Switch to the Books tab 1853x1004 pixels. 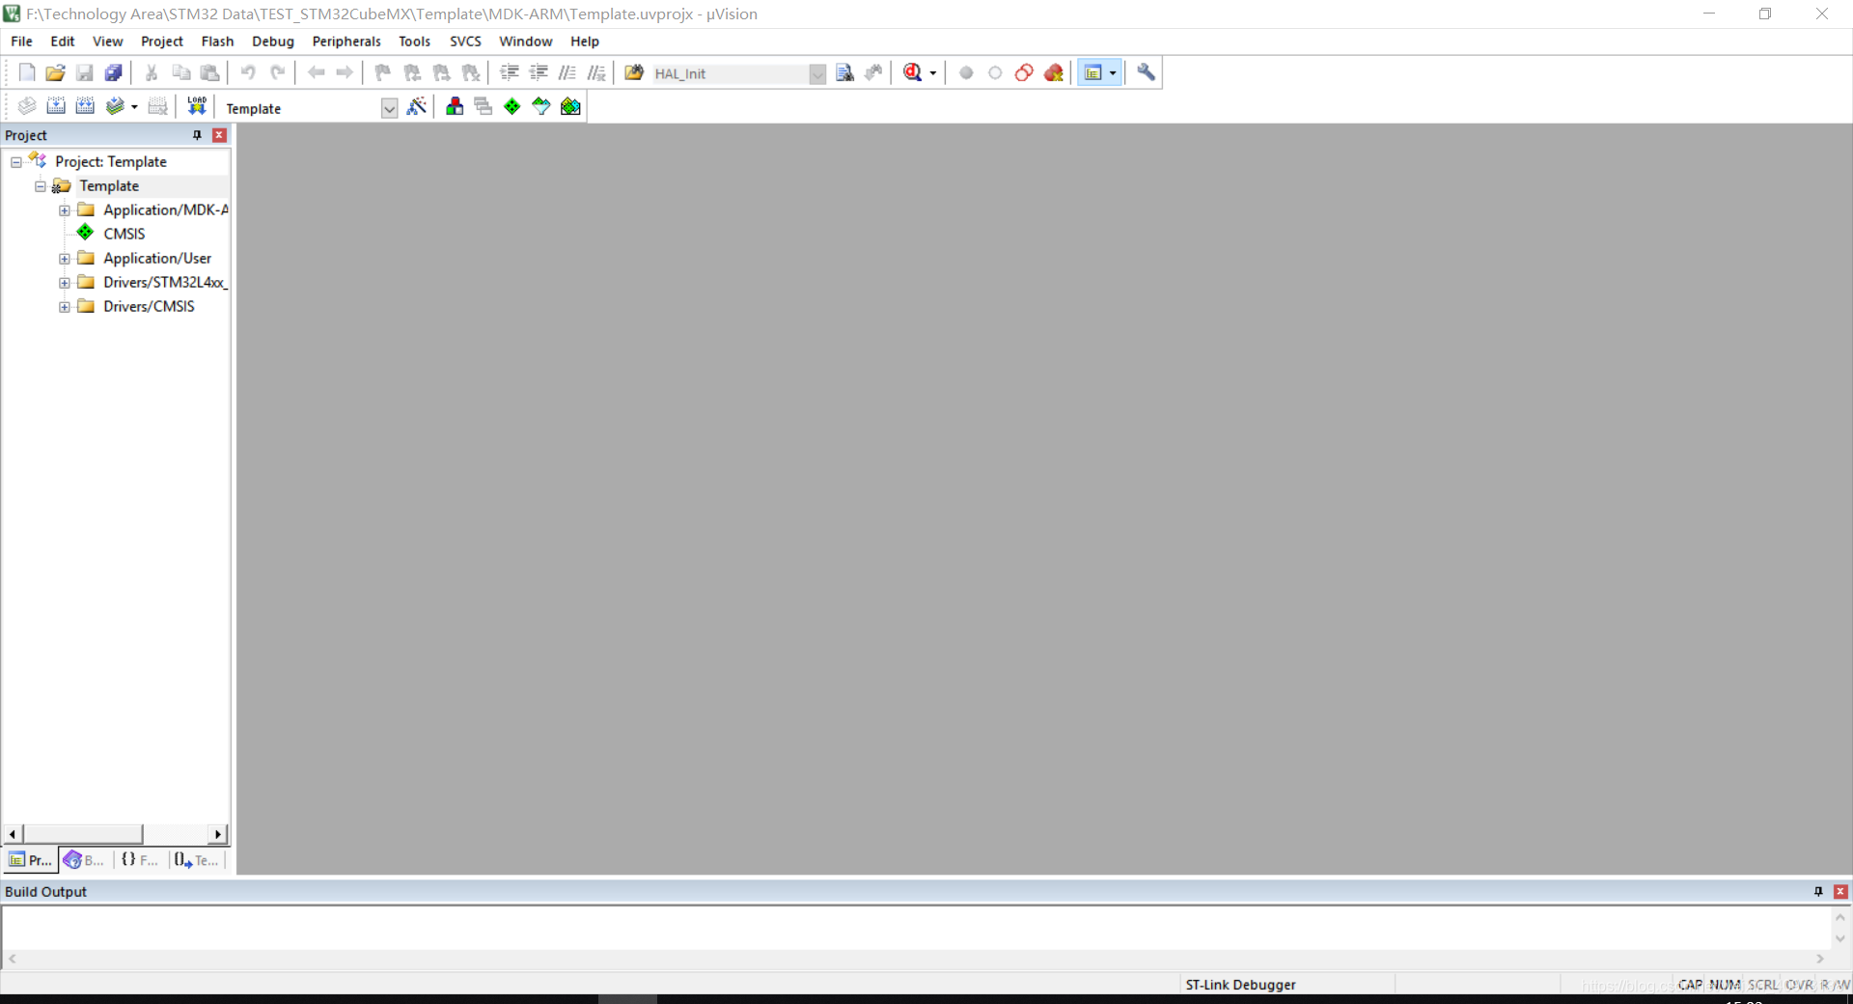click(x=84, y=860)
